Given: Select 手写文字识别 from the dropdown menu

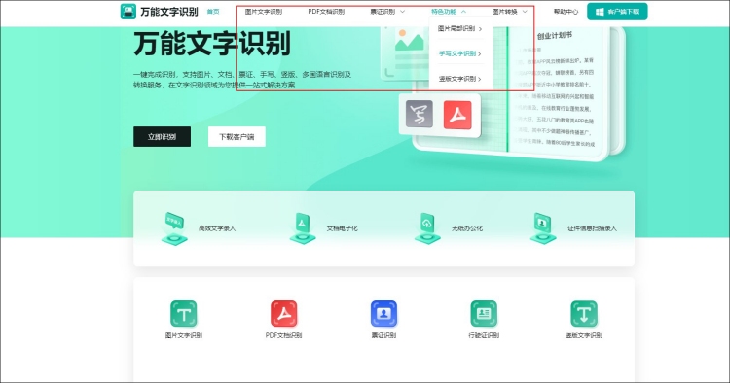Looking at the screenshot, I should point(457,53).
